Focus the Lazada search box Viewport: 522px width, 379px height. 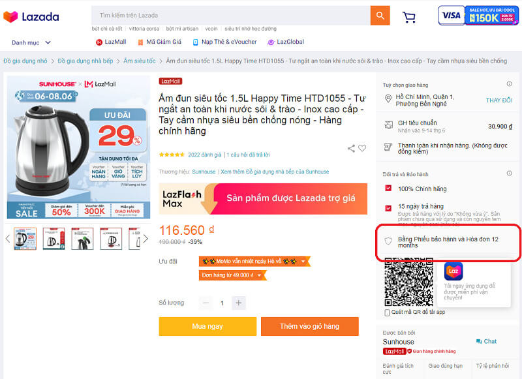point(231,15)
